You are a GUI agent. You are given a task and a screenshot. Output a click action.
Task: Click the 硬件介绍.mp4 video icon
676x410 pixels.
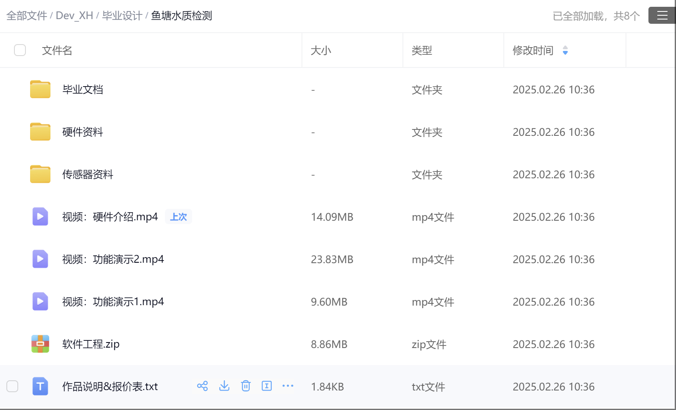[x=40, y=216]
